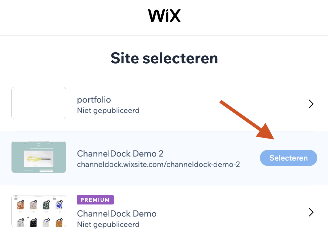Viewport: 328px width, 238px height.
Task: Choose the ChannelDock Demo site title
Action: tap(117, 214)
